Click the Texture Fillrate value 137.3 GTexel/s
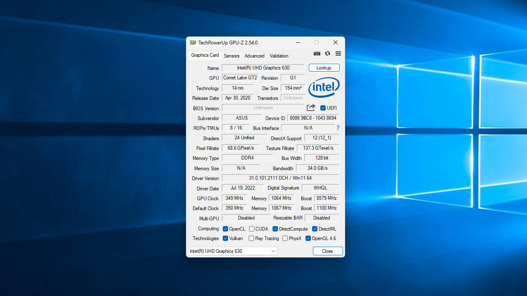Screen dimensions: 527x296 (318, 148)
